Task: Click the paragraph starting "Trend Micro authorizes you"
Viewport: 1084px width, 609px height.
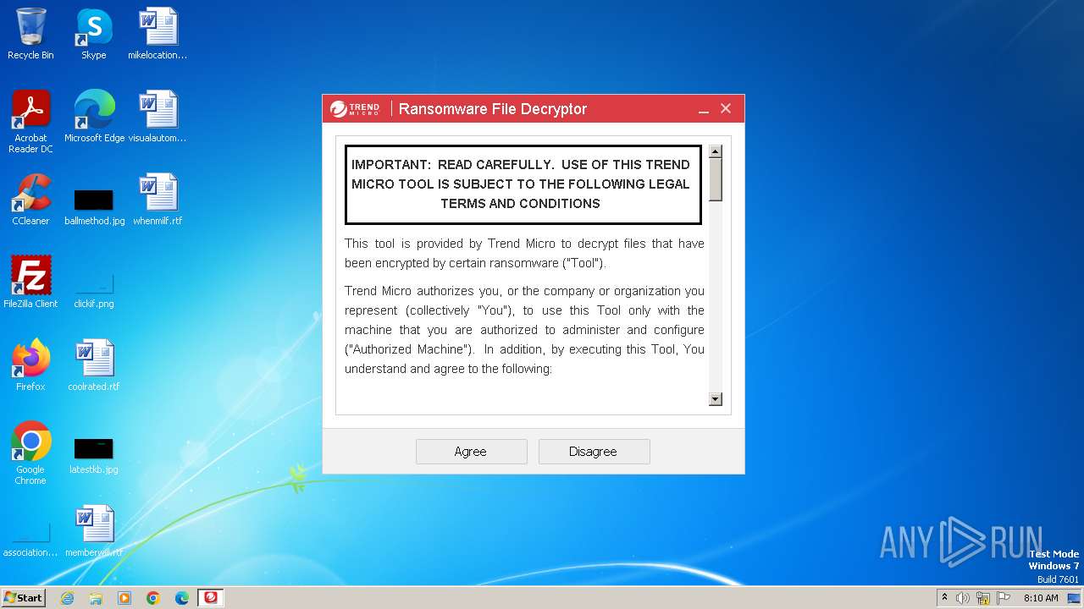Action: pyautogui.click(x=524, y=330)
